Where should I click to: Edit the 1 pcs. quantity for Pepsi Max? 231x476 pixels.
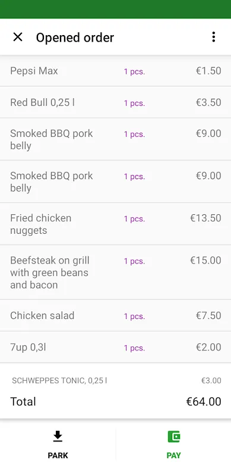pyautogui.click(x=134, y=71)
